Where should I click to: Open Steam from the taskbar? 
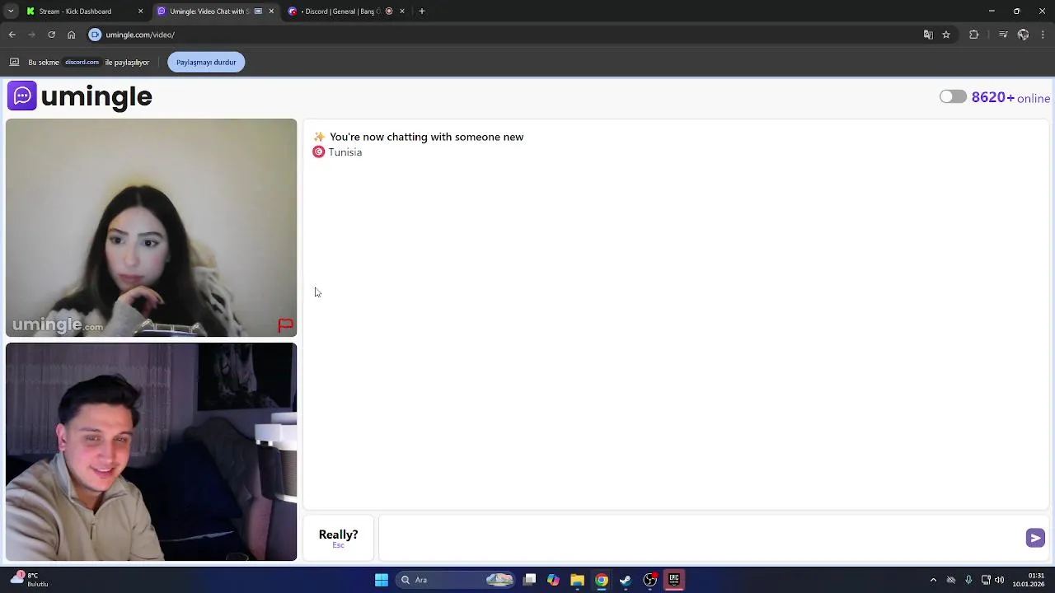point(626,580)
